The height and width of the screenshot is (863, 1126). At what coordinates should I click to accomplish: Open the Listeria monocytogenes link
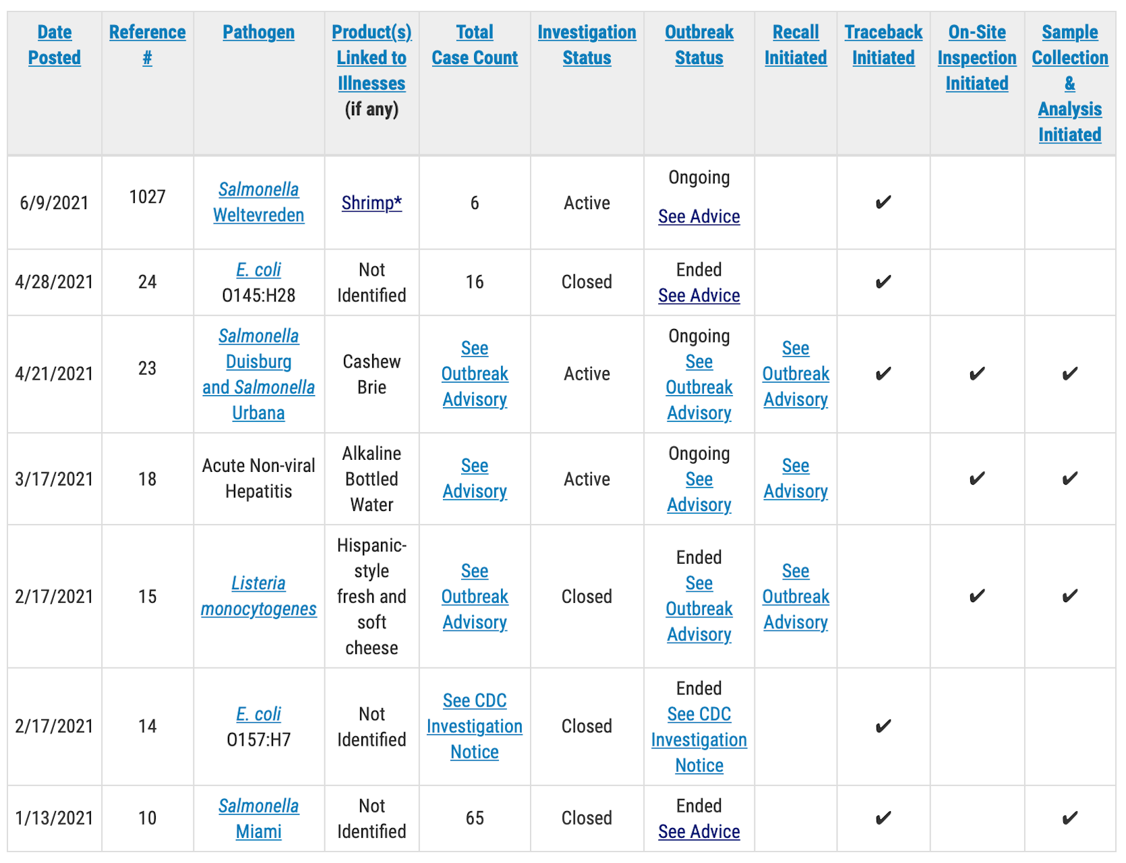click(258, 596)
